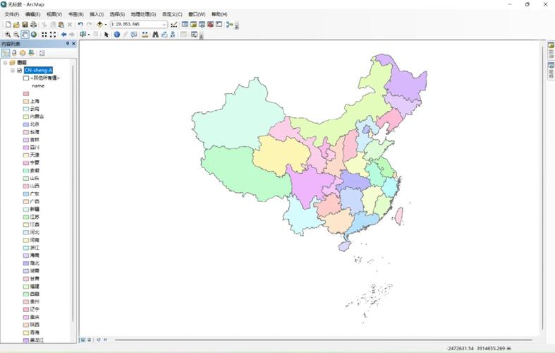Click the Paste icon in the standard toolbar
Viewport: 555px width, 353px height.
pyautogui.click(x=61, y=25)
